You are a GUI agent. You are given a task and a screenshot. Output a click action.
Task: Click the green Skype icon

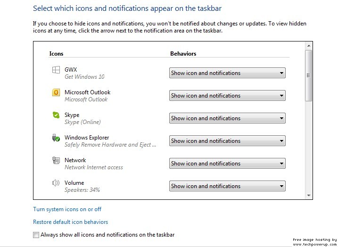pyautogui.click(x=56, y=115)
